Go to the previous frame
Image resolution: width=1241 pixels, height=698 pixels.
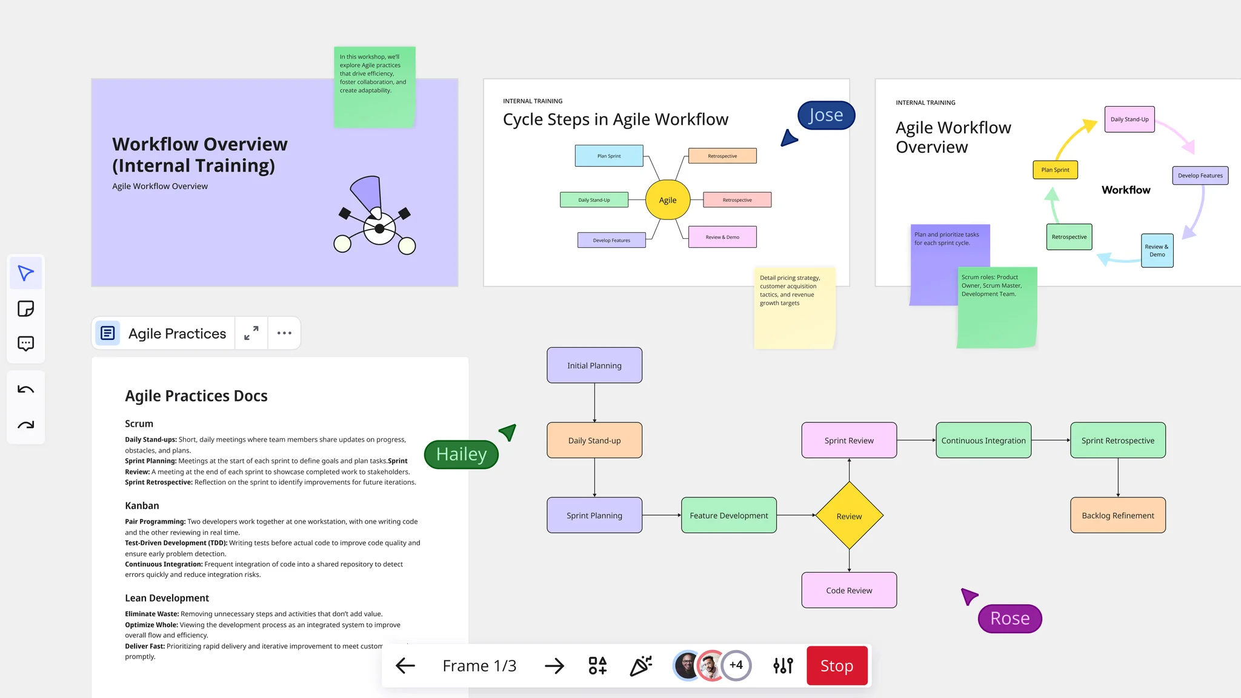(x=405, y=666)
